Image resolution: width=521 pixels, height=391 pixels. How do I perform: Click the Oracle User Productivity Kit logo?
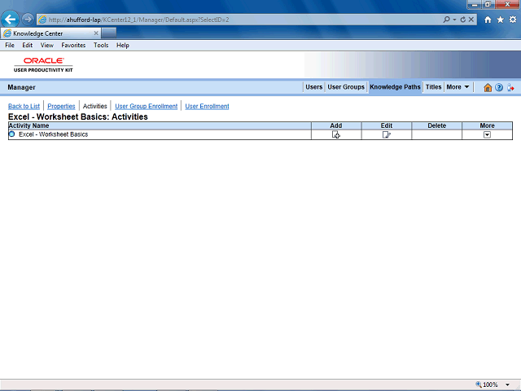click(x=43, y=64)
